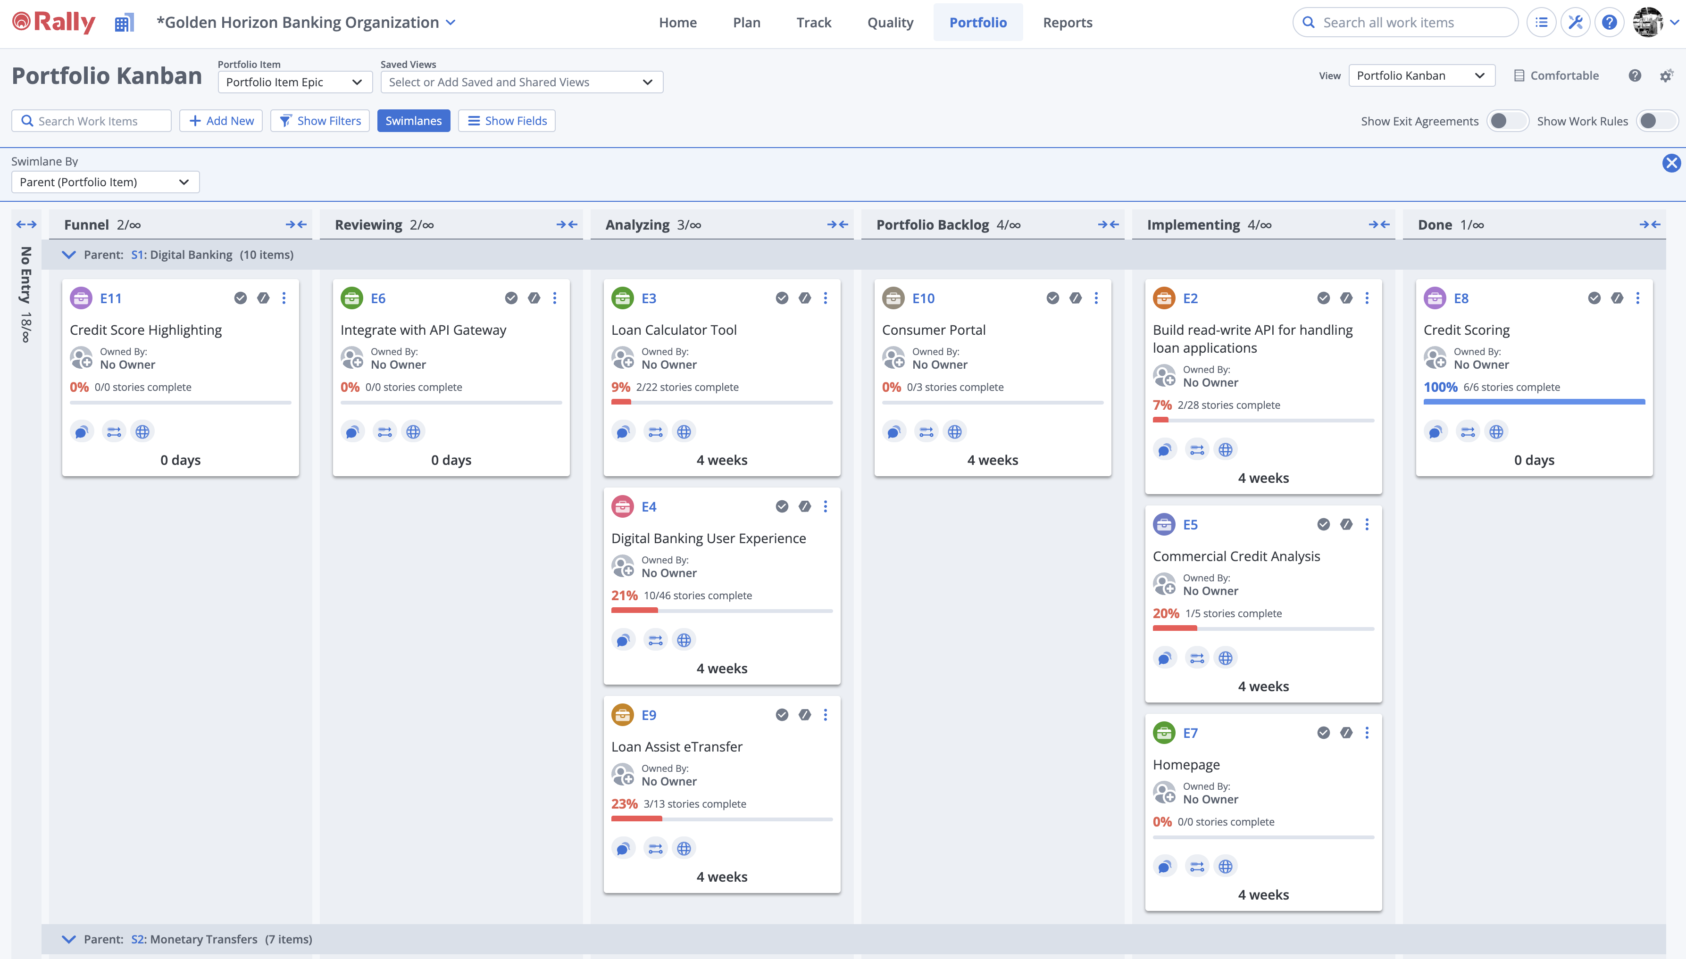Toggle ready checkmark on E9 card
The height and width of the screenshot is (959, 1686).
point(782,715)
